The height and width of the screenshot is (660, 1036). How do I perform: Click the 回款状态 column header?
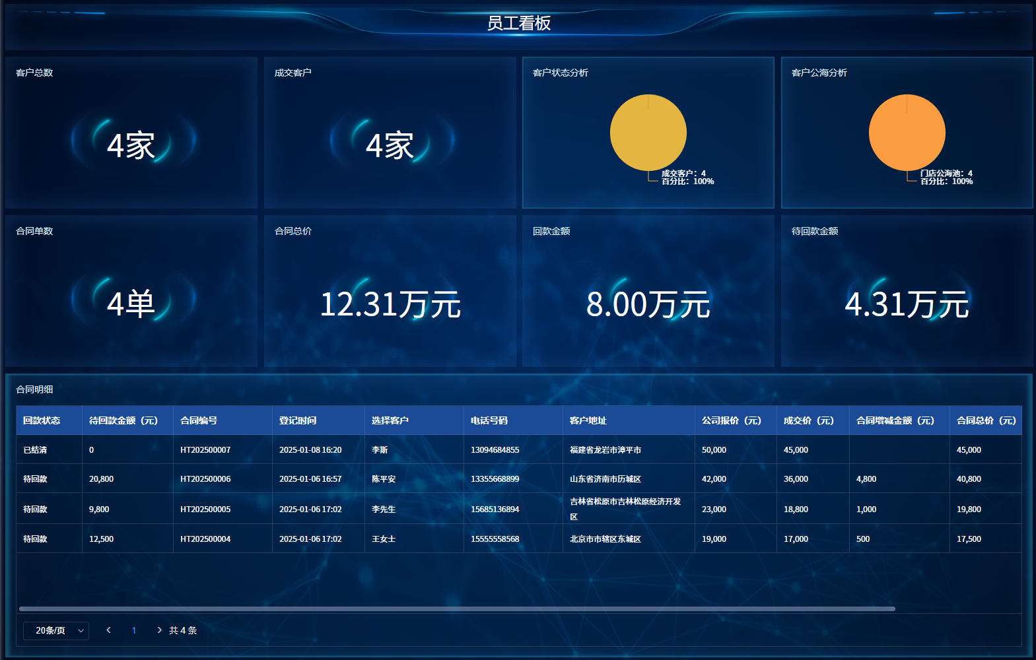(x=42, y=420)
